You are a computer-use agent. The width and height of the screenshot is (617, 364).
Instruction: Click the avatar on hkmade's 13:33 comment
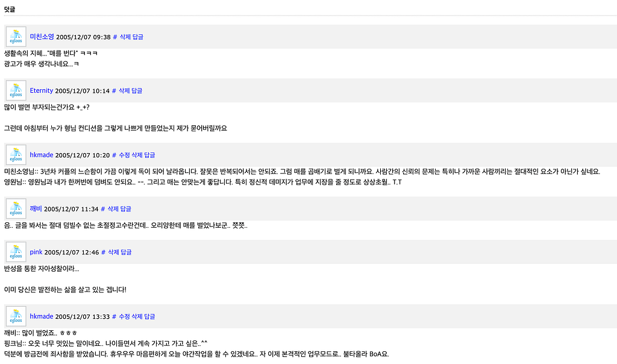[16, 316]
